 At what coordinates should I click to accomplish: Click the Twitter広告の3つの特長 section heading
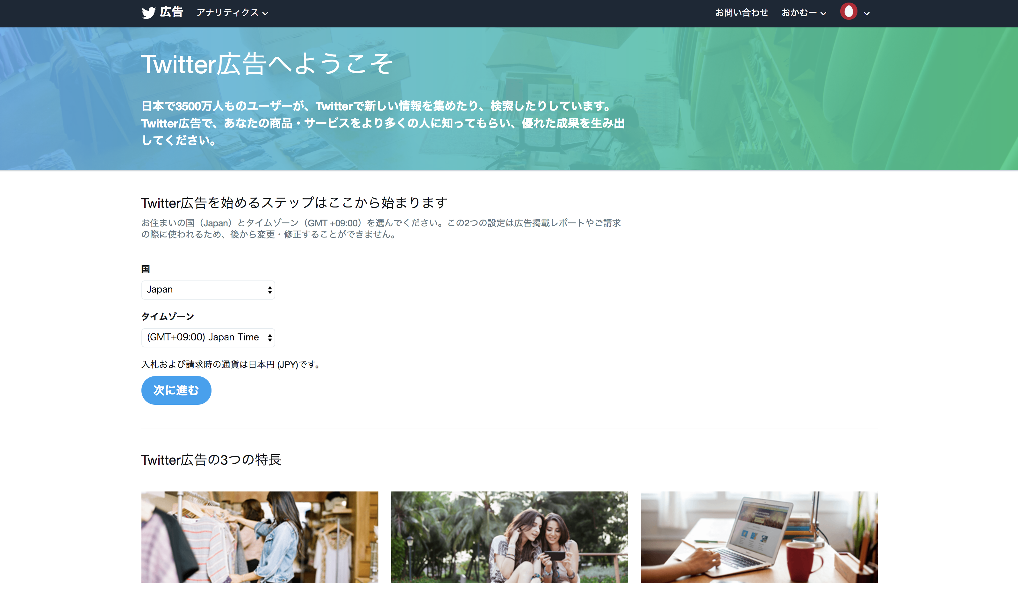pyautogui.click(x=211, y=460)
